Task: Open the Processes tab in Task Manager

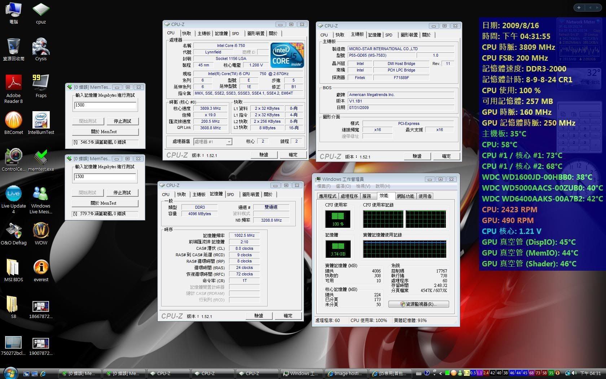Action: (349, 196)
